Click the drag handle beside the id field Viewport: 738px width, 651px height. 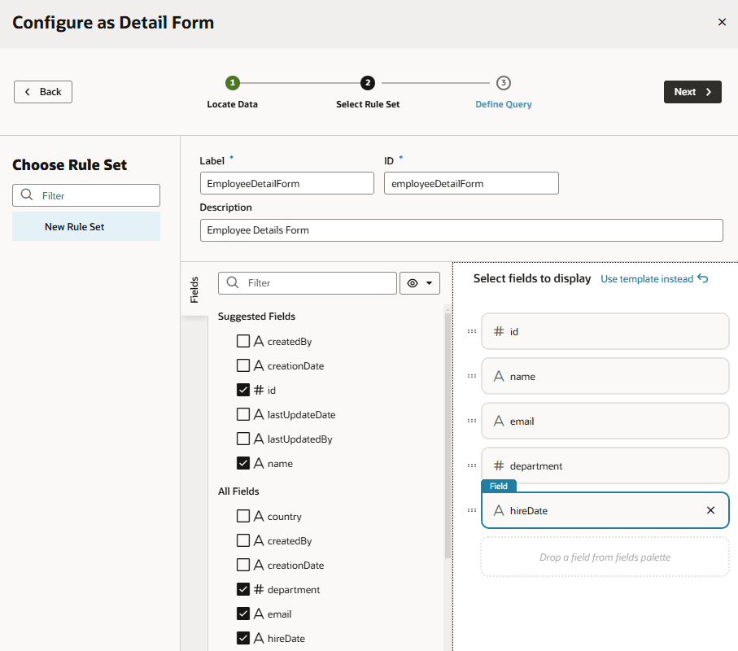coord(471,331)
